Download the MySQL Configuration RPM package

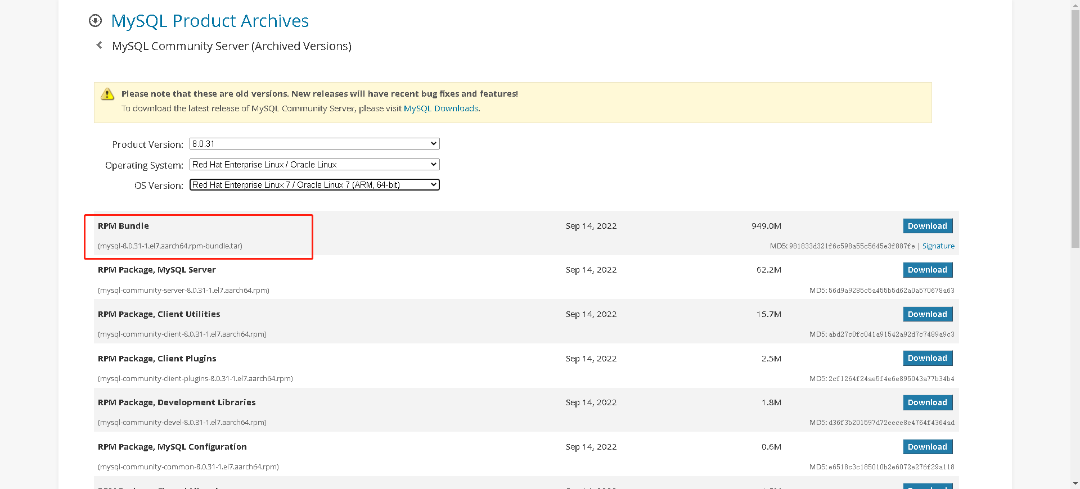(x=928, y=447)
